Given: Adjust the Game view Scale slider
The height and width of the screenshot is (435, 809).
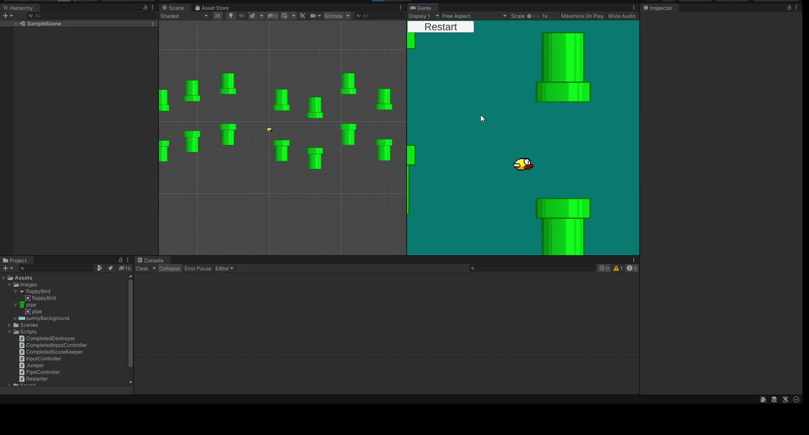Looking at the screenshot, I should point(533,16).
